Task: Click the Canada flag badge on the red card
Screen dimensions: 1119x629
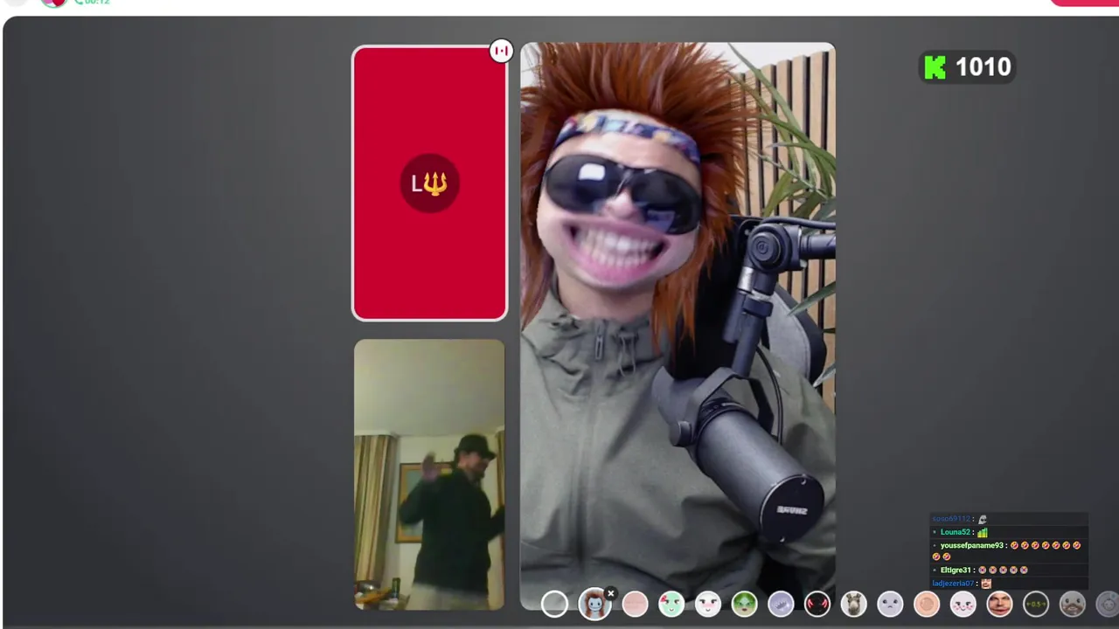Action: point(501,51)
